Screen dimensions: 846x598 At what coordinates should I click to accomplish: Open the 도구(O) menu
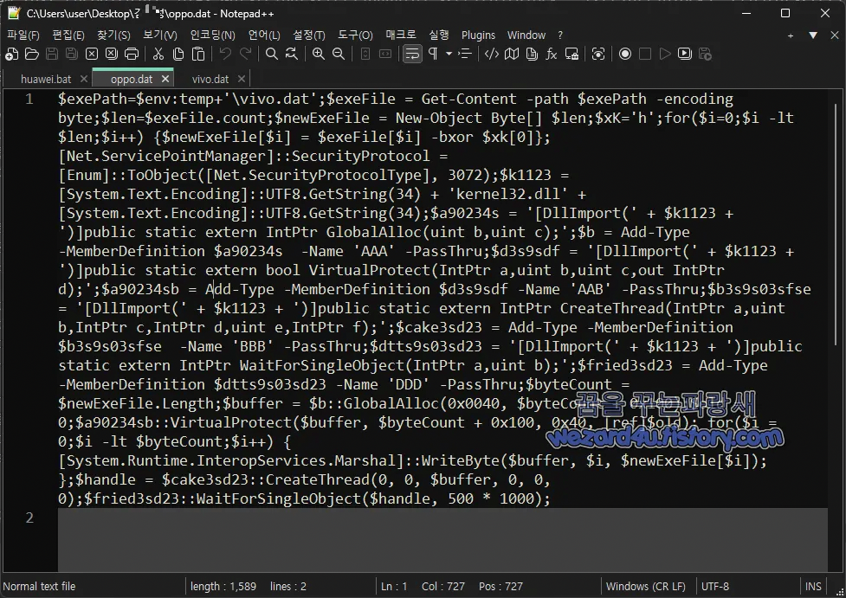tap(355, 35)
